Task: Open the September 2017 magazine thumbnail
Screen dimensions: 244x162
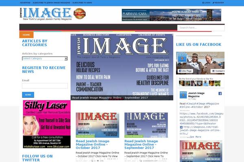Action: click(146, 125)
